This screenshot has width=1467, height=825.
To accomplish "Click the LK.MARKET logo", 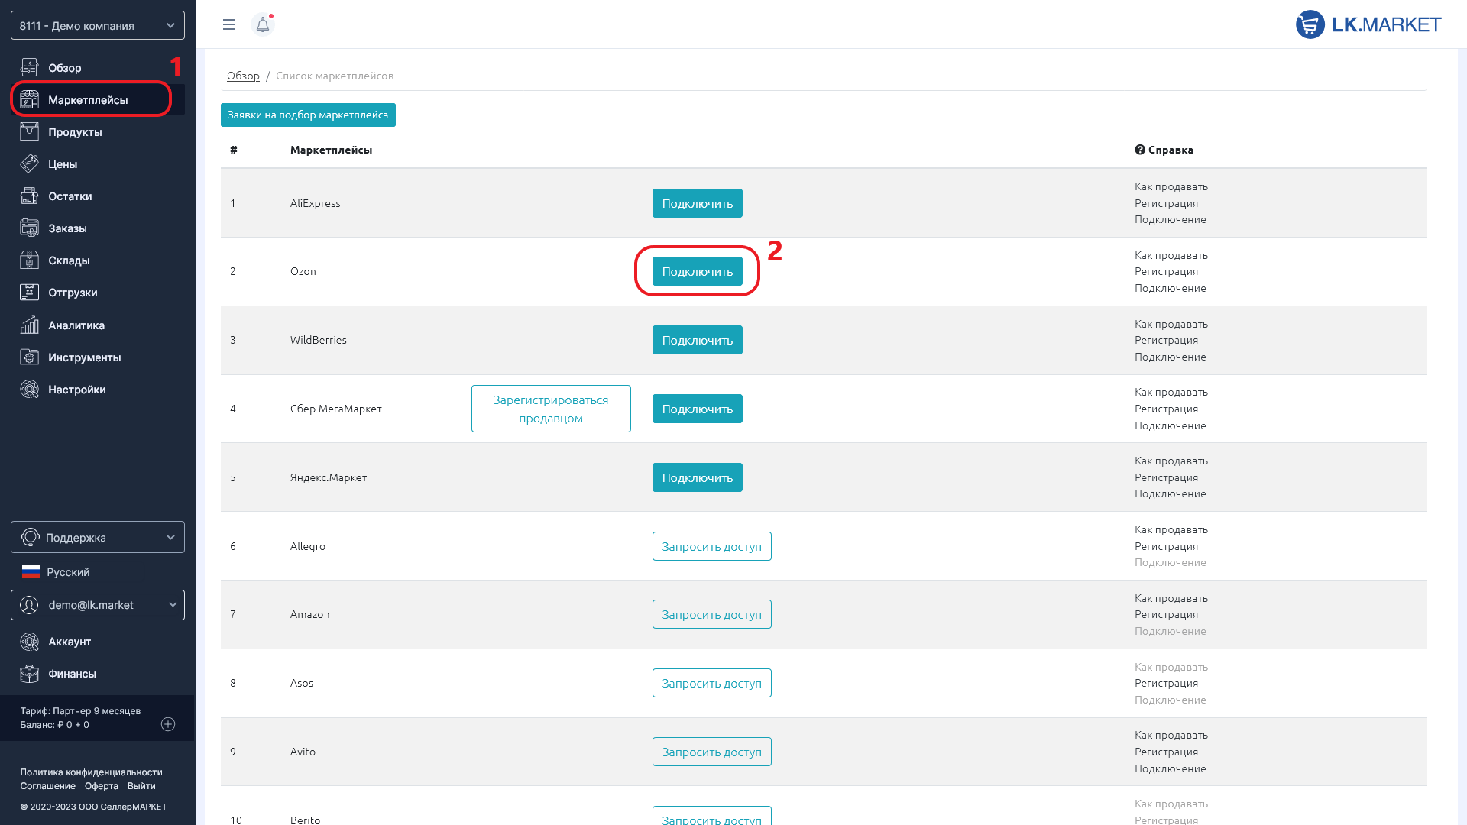I will (x=1368, y=24).
